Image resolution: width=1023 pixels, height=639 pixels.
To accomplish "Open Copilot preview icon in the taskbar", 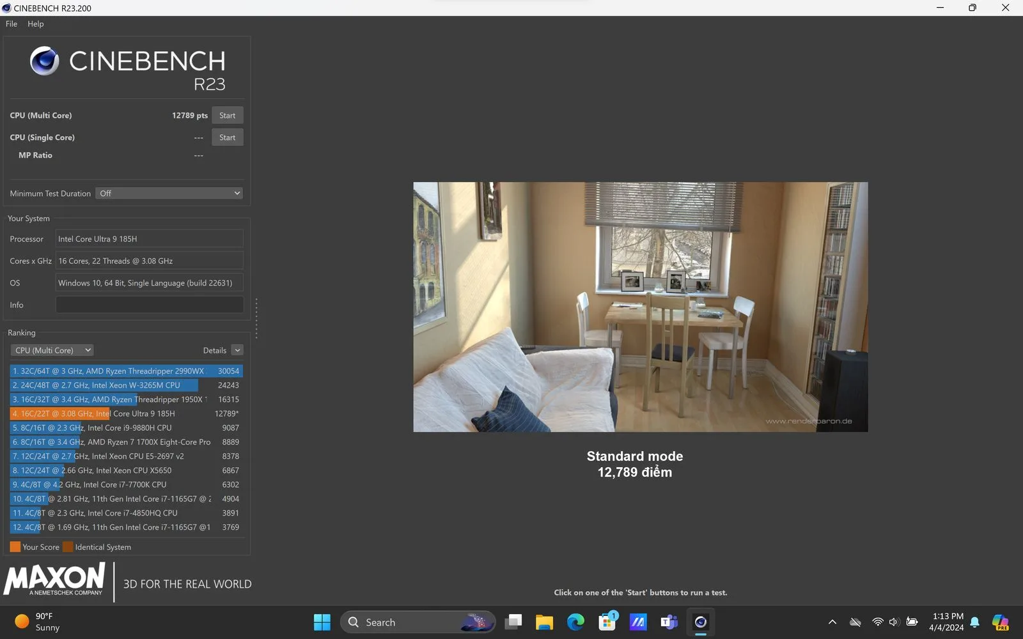I will [1000, 622].
